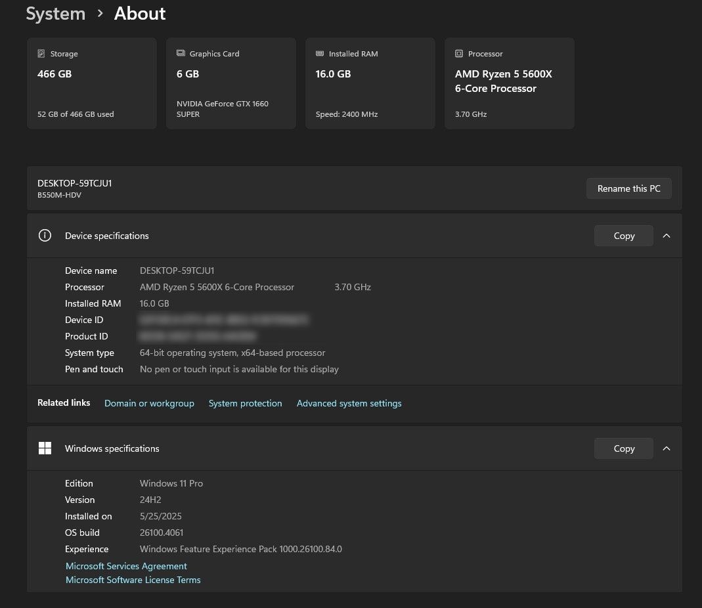Click the PC name heading DESKTOP-59TCJU1
Image resolution: width=702 pixels, height=608 pixels.
(75, 183)
